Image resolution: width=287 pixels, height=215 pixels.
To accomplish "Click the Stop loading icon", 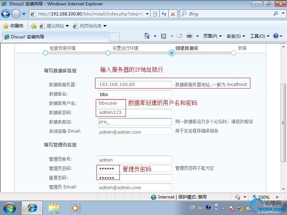I will tap(173, 14).
